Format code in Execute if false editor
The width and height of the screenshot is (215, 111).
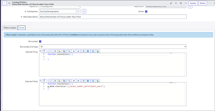[55, 81]
